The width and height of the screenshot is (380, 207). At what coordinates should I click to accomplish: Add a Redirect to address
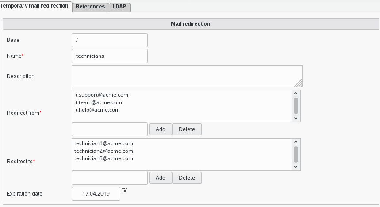click(161, 178)
